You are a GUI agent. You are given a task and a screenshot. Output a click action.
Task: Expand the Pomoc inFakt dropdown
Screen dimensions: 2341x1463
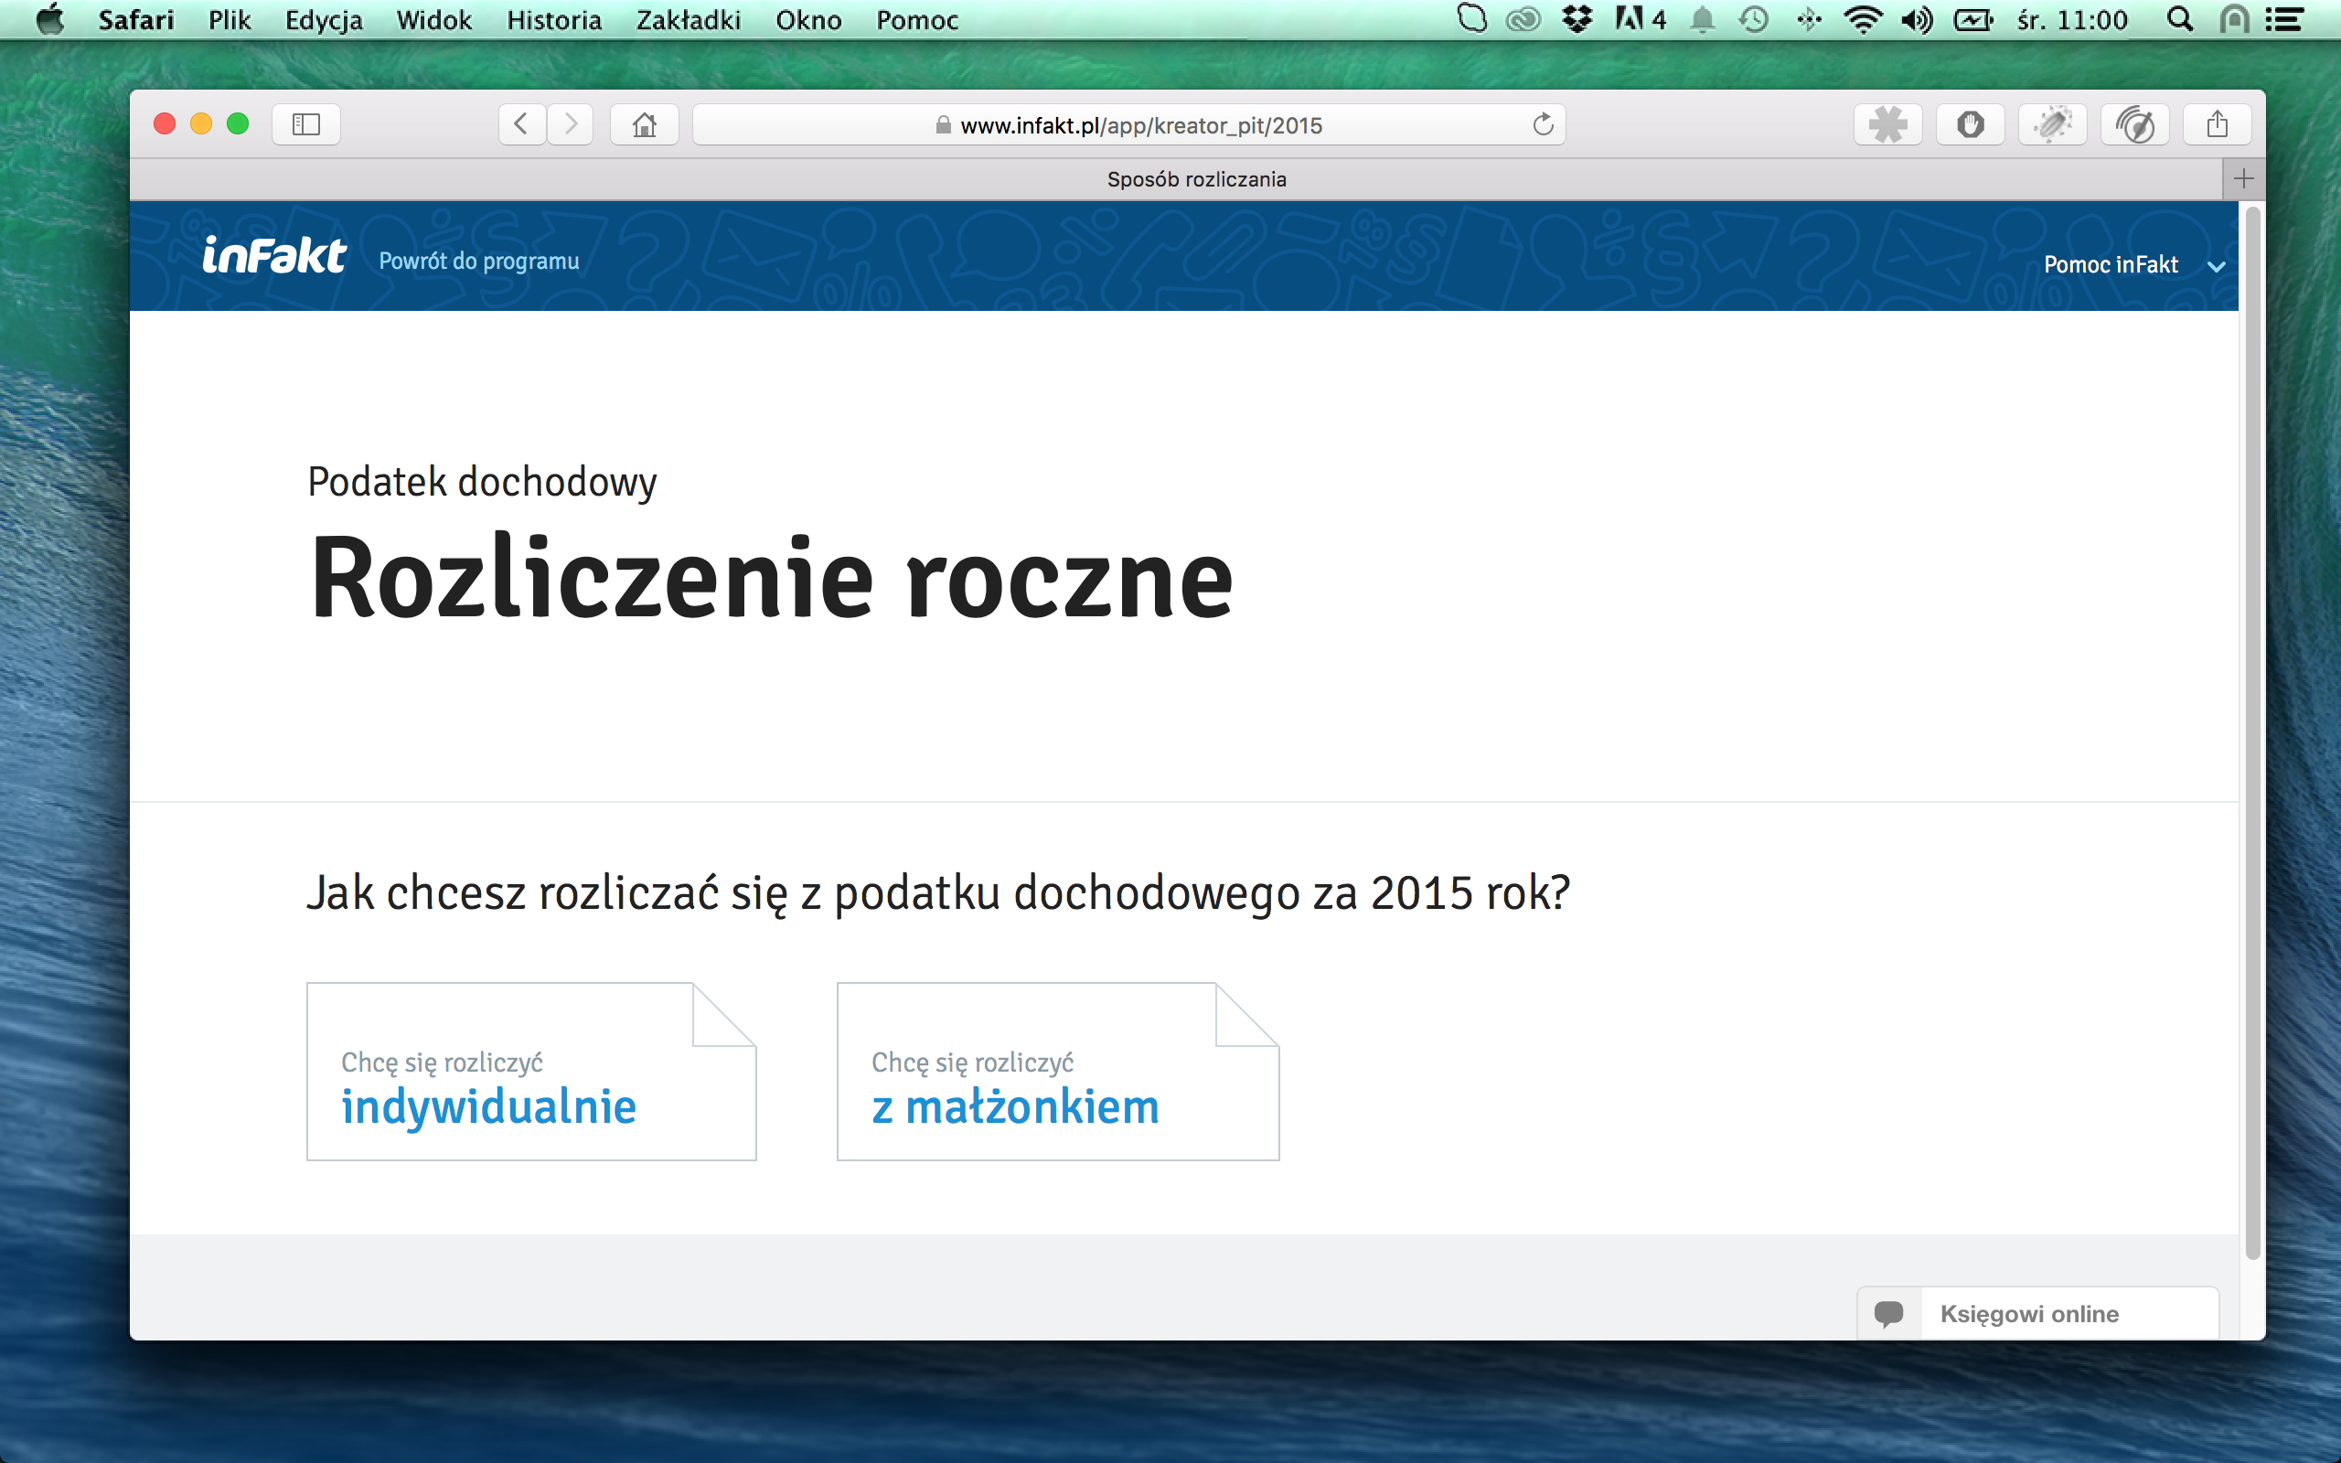2133,264
